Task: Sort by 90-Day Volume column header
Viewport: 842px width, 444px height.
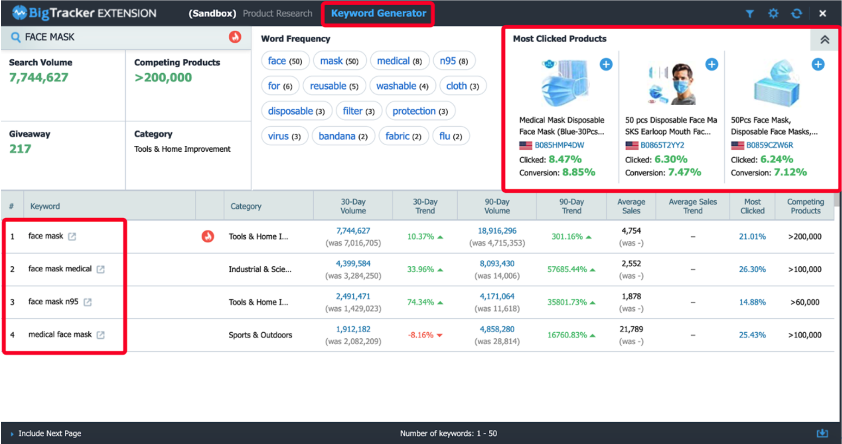Action: (497, 206)
